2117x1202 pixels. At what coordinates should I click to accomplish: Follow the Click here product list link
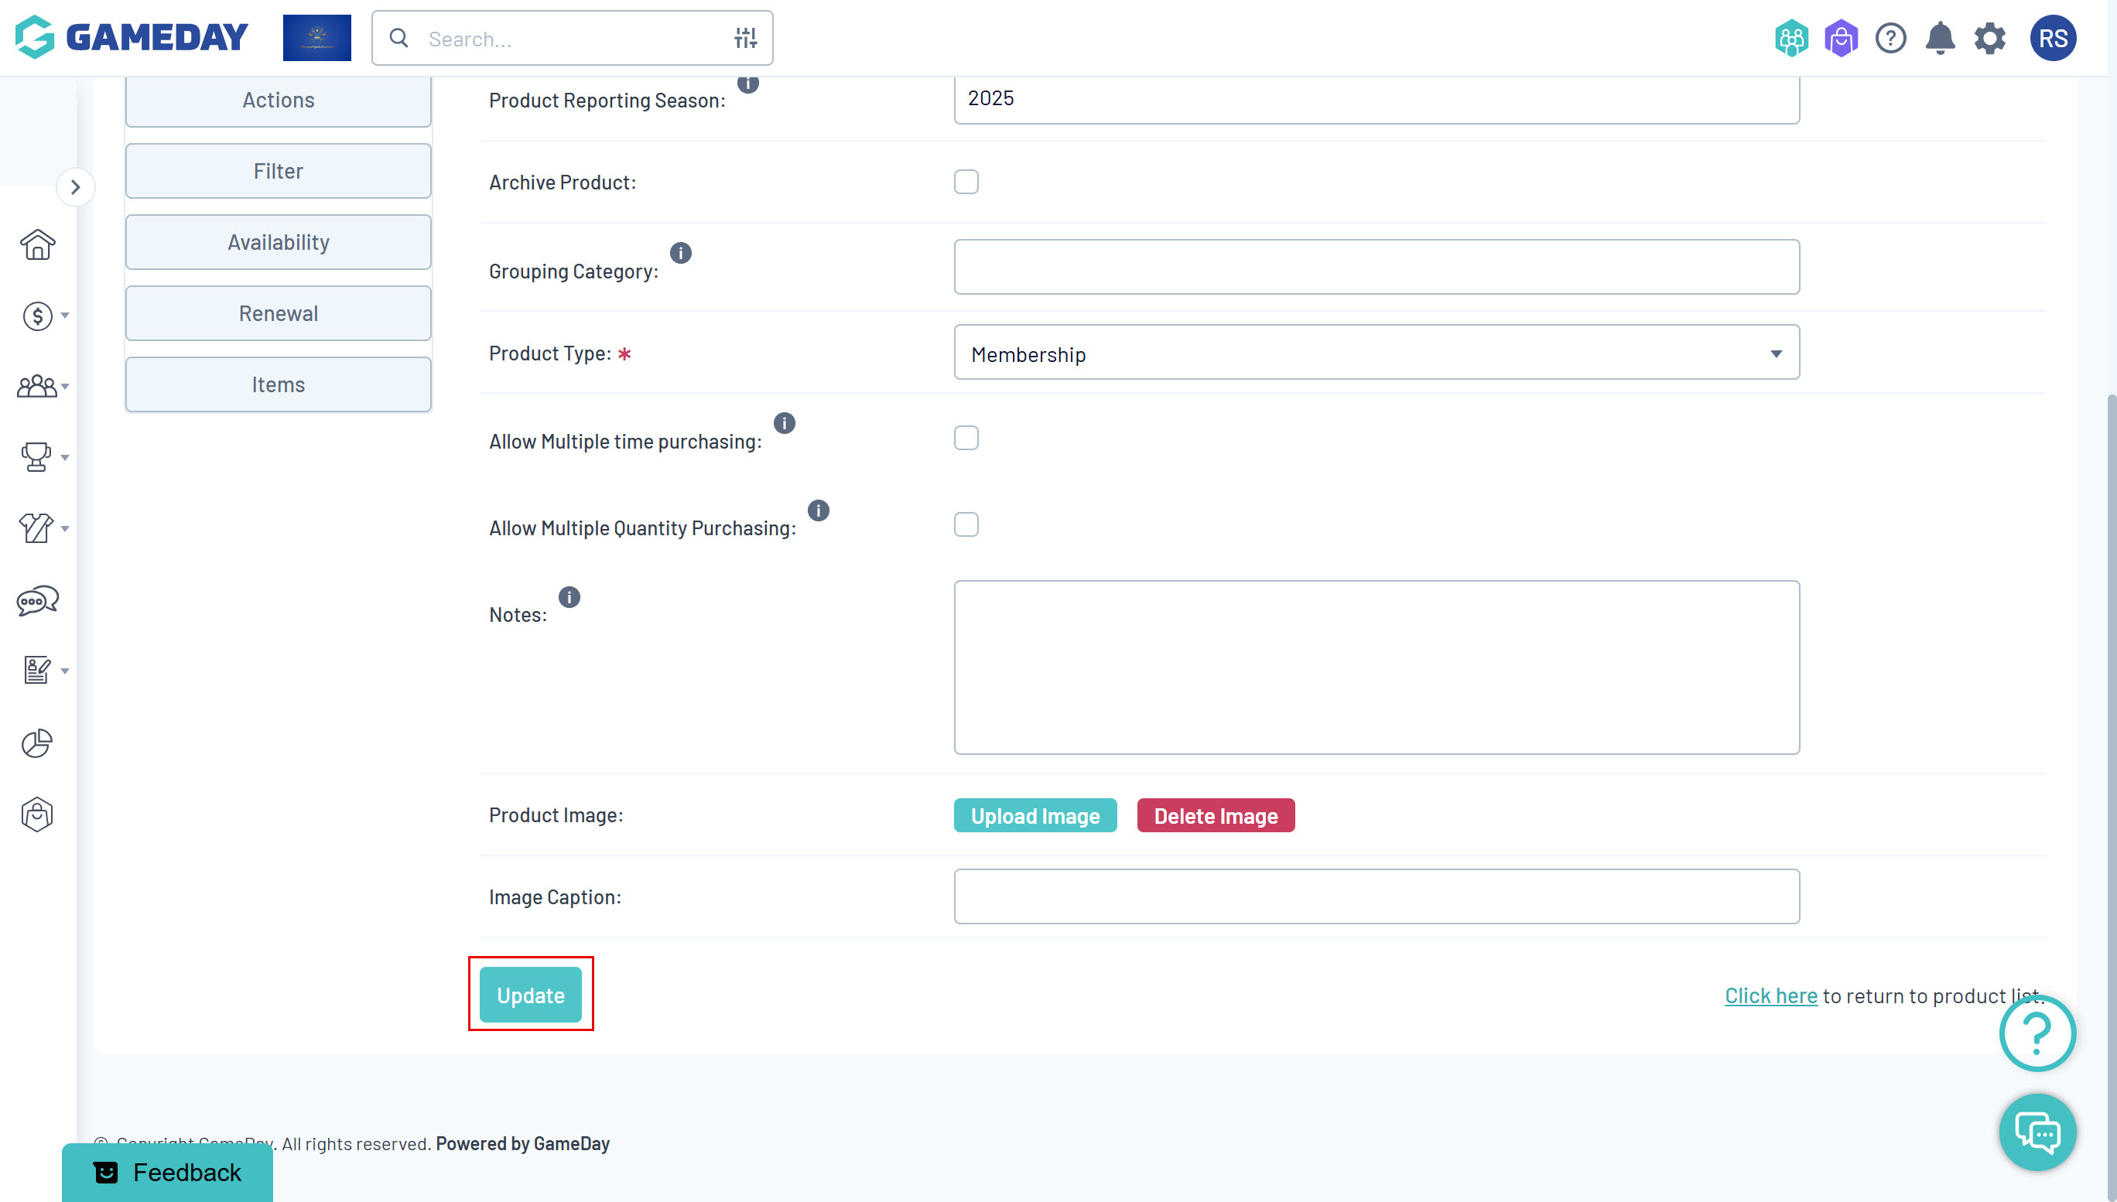1770,995
